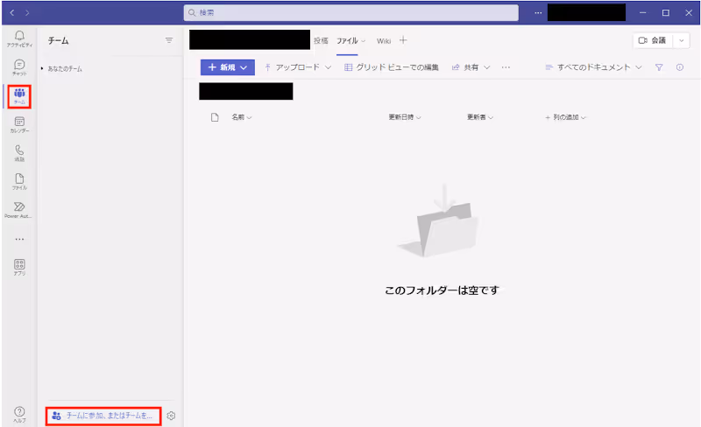Open the 共有 dropdown
The image size is (701, 427).
pos(471,67)
